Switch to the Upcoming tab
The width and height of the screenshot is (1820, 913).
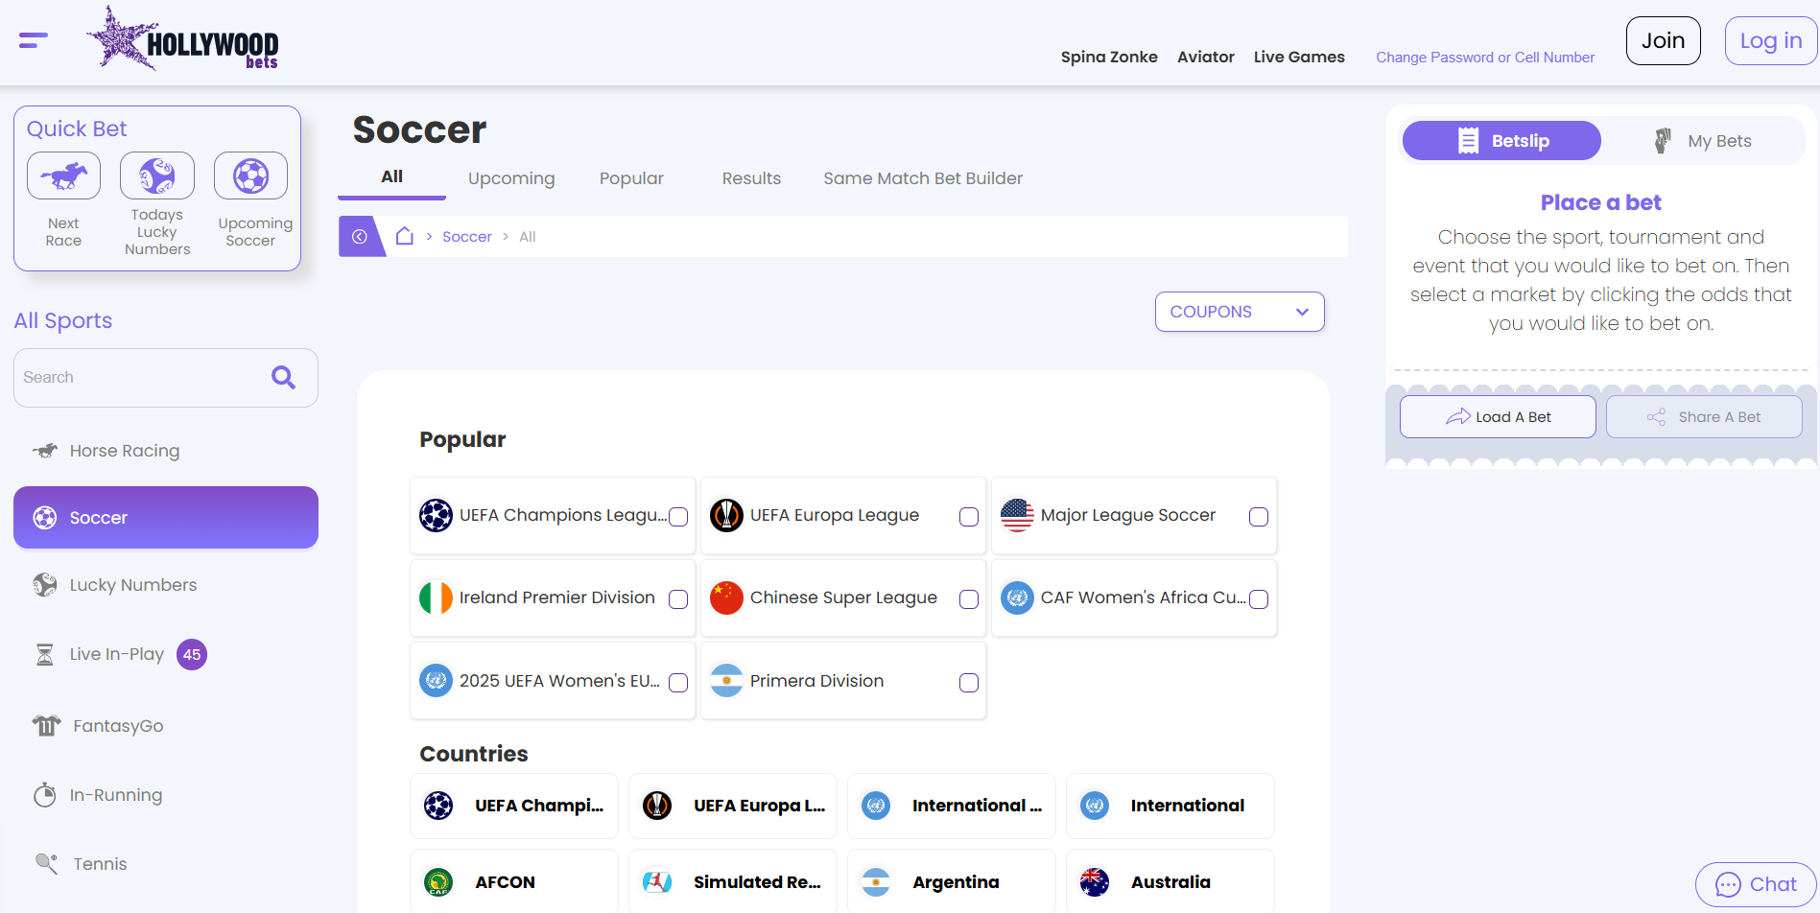(511, 178)
